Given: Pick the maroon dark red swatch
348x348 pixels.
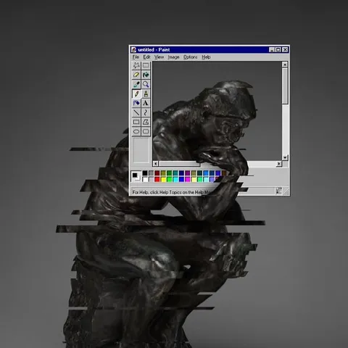Looking at the screenshot, I should pyautogui.click(x=157, y=173).
